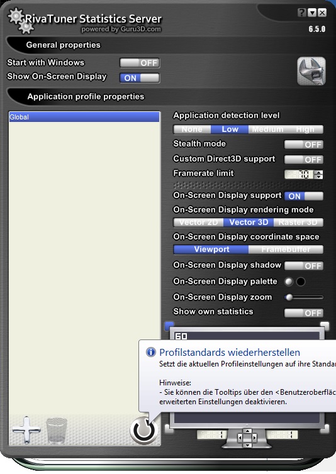
Task: Click the left OSD coordinate field
Action: click(x=212, y=434)
